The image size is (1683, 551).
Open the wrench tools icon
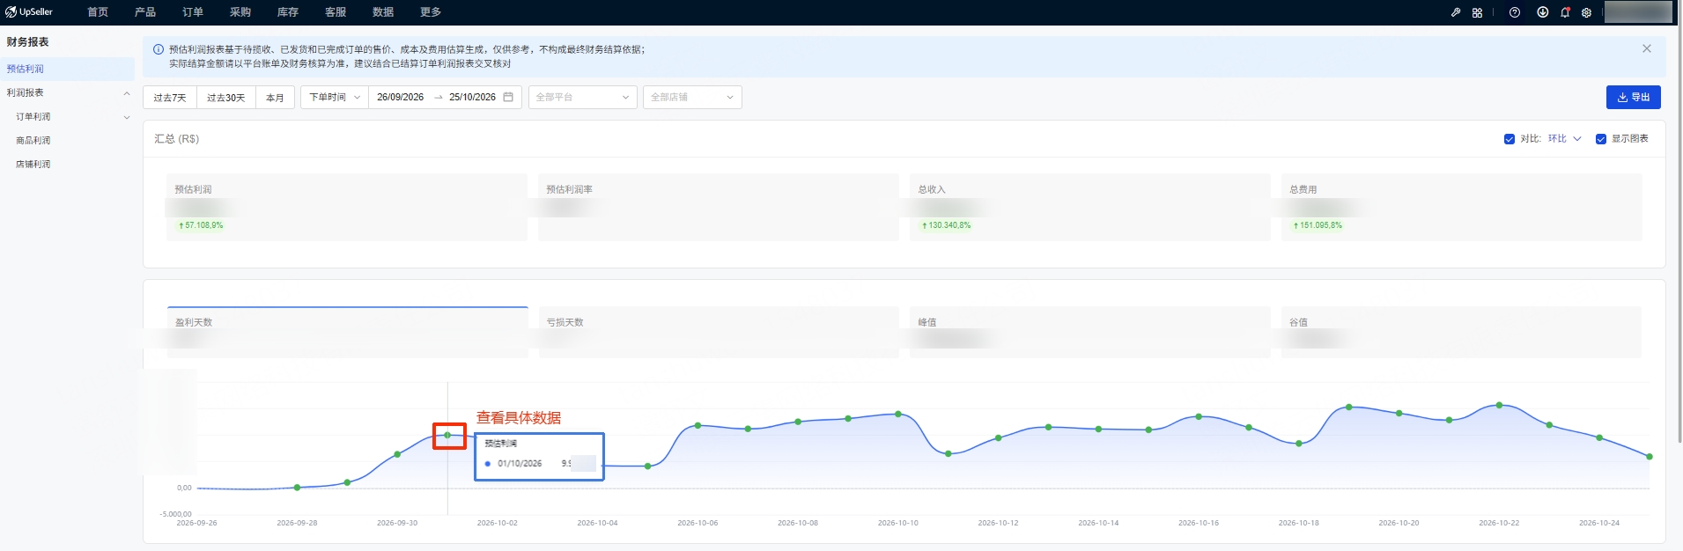(x=1456, y=12)
